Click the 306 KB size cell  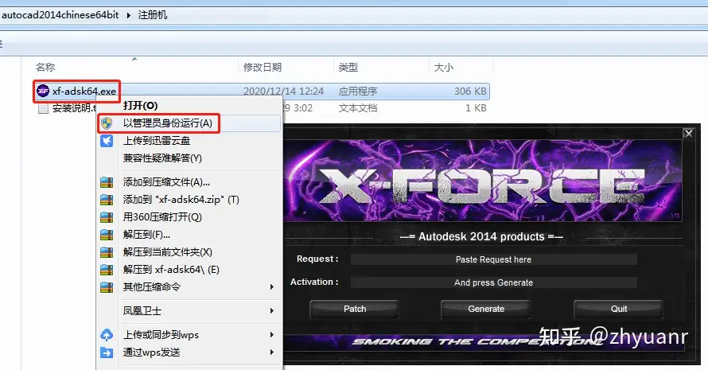(x=470, y=92)
